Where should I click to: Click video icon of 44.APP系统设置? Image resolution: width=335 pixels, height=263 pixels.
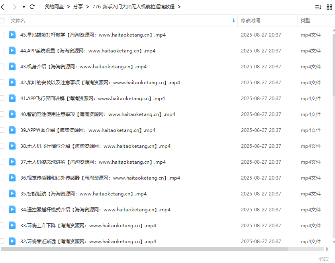(12, 50)
